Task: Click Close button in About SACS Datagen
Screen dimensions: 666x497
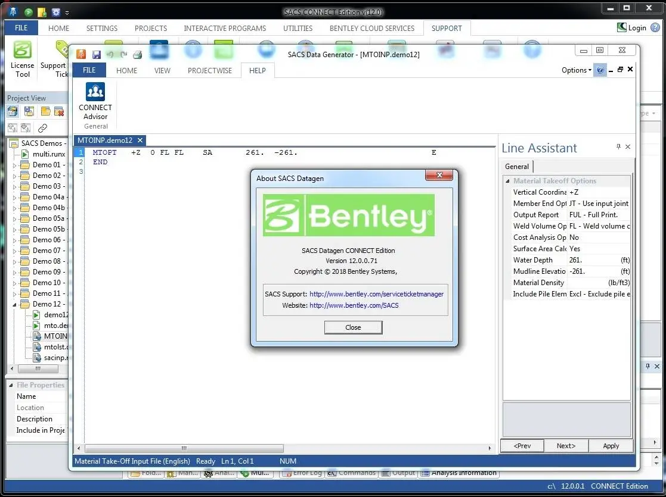Action: click(x=353, y=327)
